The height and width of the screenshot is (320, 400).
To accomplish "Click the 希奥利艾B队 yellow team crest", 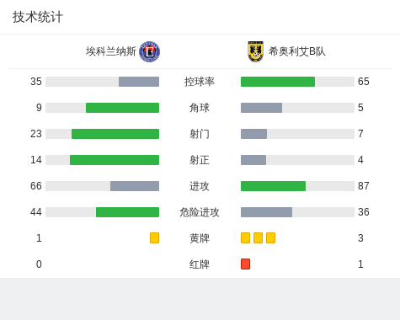I will [255, 51].
